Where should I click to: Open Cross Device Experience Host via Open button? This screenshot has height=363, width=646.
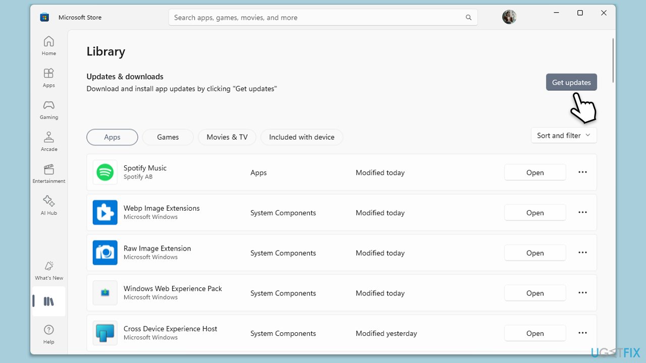(535, 333)
